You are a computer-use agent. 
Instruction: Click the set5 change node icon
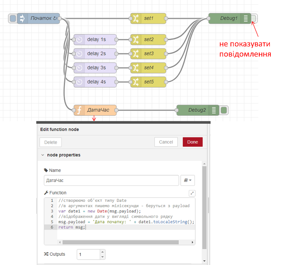(x=136, y=82)
